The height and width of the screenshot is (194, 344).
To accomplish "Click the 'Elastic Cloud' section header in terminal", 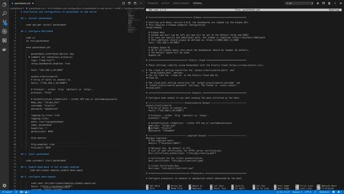I will (x=197, y=60).
